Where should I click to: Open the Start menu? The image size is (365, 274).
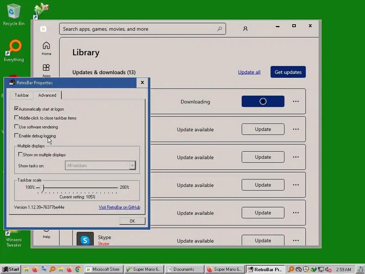[11, 269]
